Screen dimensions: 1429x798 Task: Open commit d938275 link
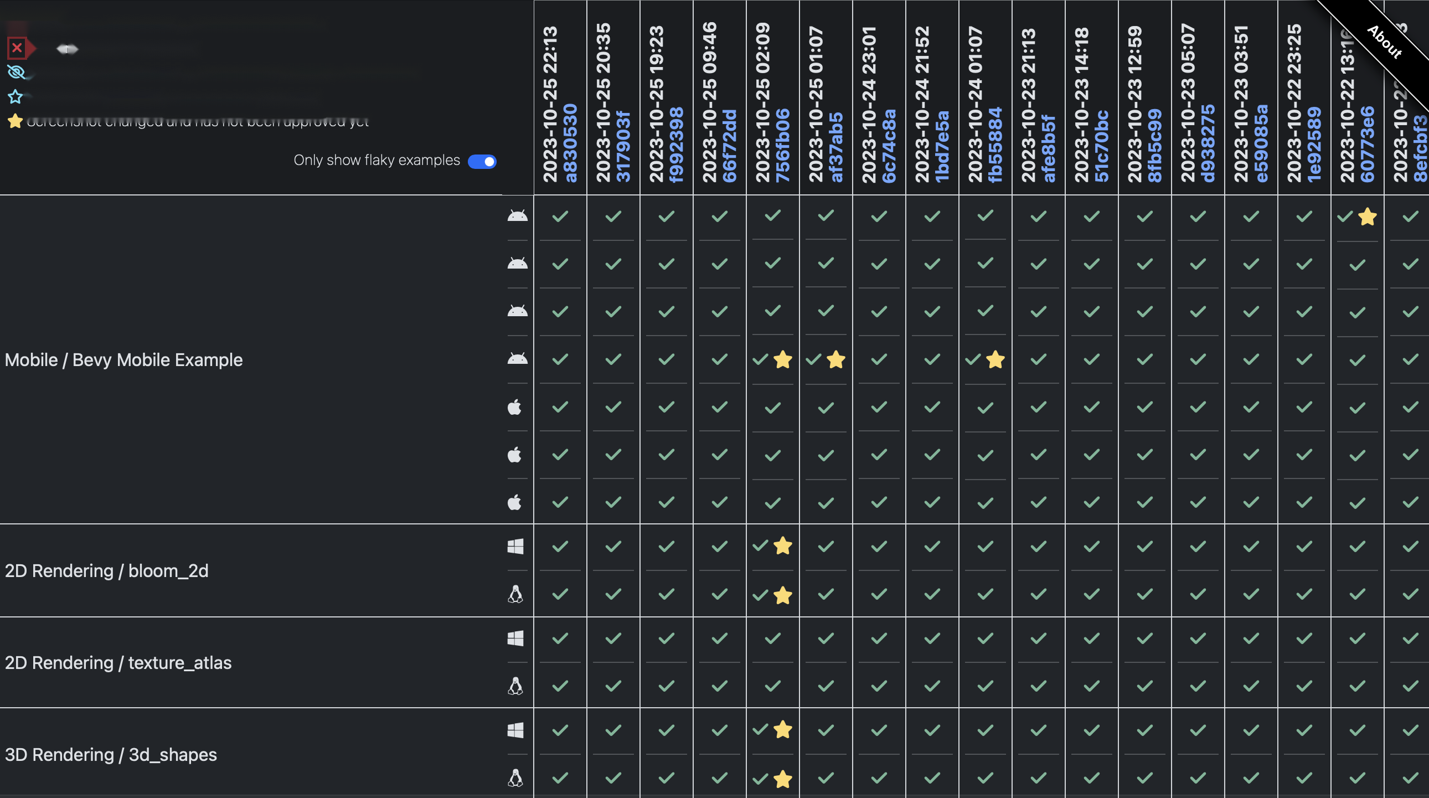pos(1208,144)
